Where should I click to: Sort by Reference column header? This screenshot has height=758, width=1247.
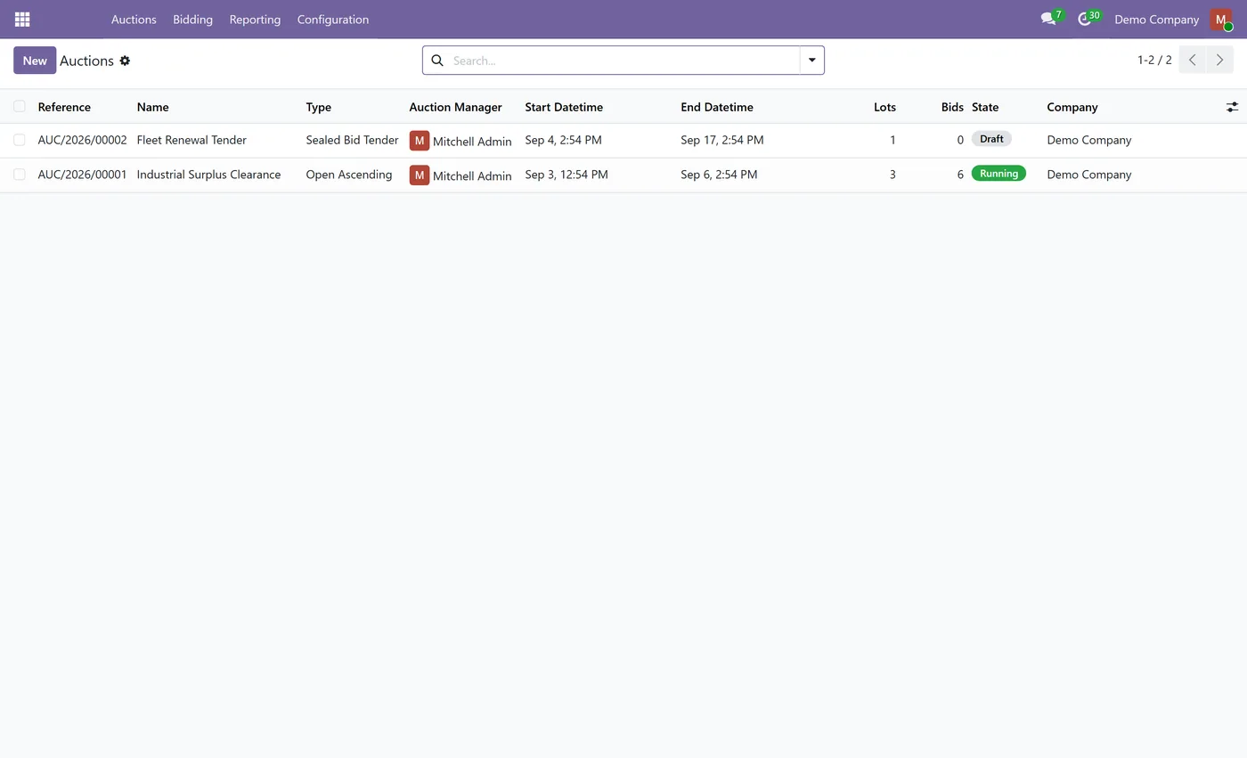64,107
